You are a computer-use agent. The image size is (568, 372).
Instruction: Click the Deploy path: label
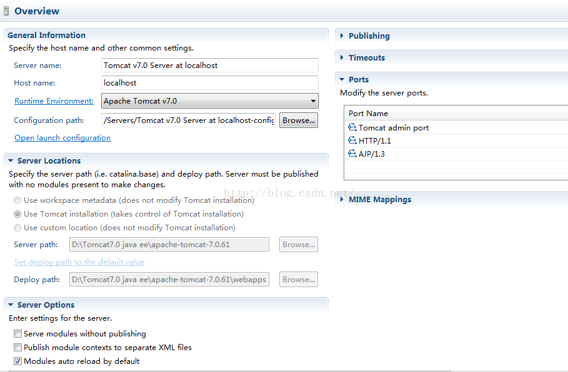(37, 280)
